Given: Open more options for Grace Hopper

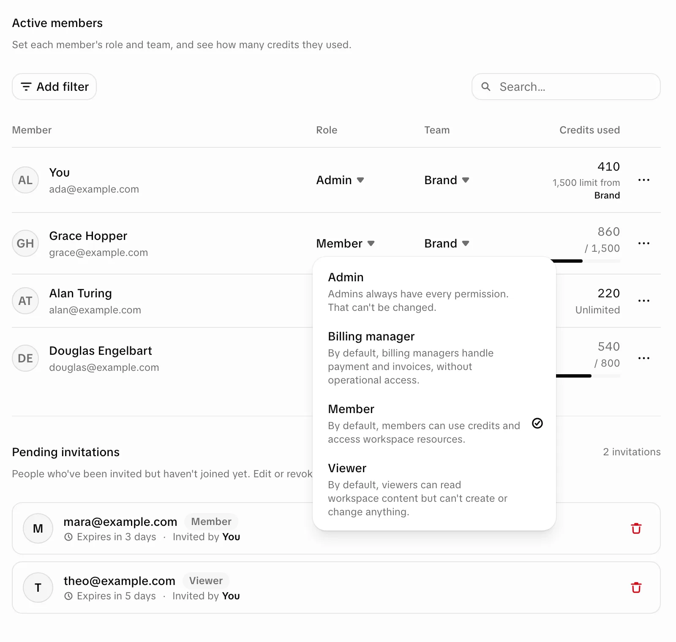Looking at the screenshot, I should pyautogui.click(x=644, y=243).
